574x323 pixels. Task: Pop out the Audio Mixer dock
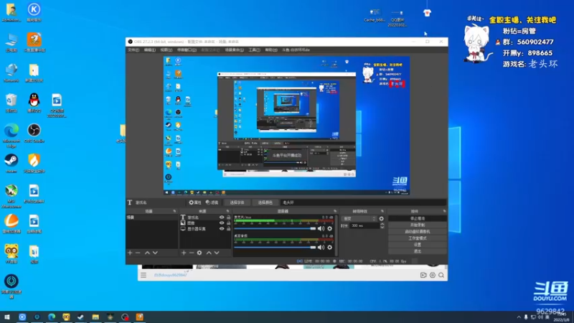coord(335,211)
